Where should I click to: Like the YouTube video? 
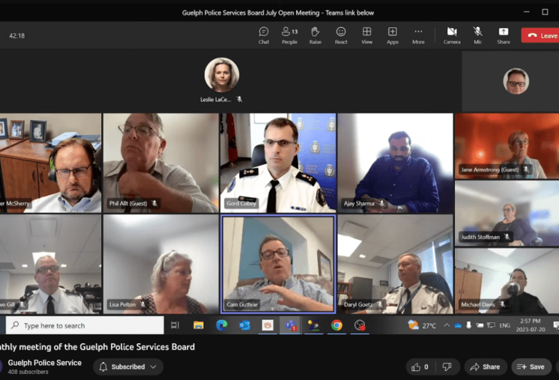420,367
